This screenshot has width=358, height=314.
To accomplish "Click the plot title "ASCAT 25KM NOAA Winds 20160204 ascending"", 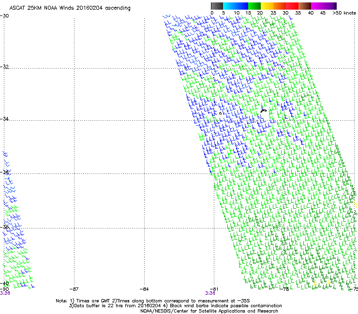I will (70, 8).
